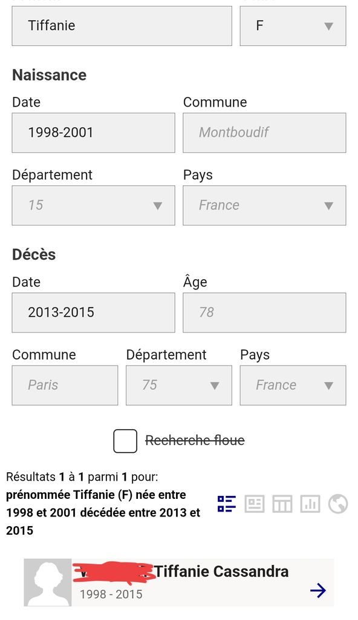Click birth date field 1998-2001

[93, 133]
